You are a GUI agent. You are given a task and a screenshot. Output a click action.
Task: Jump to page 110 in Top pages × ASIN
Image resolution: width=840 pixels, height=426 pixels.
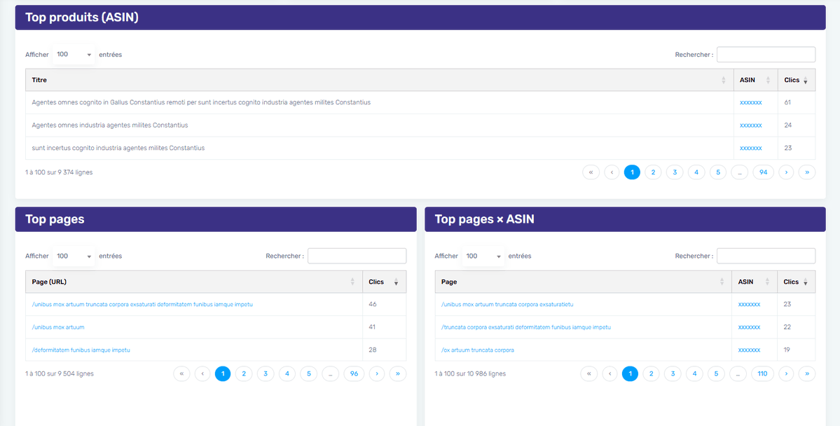pos(762,373)
